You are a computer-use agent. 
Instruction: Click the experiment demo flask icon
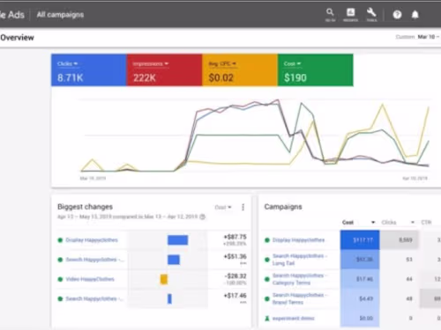point(267,319)
